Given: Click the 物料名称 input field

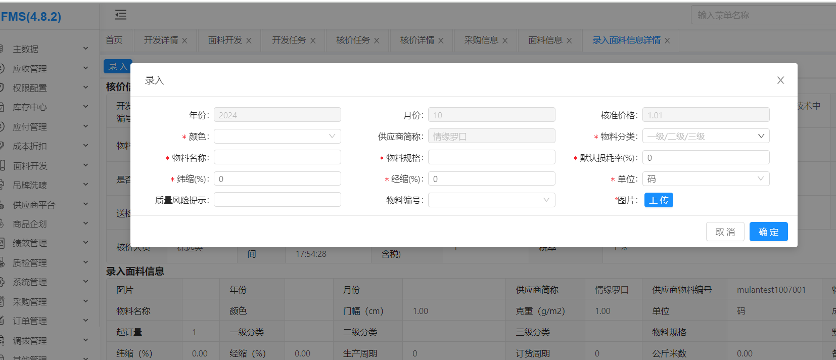Looking at the screenshot, I should 277,158.
